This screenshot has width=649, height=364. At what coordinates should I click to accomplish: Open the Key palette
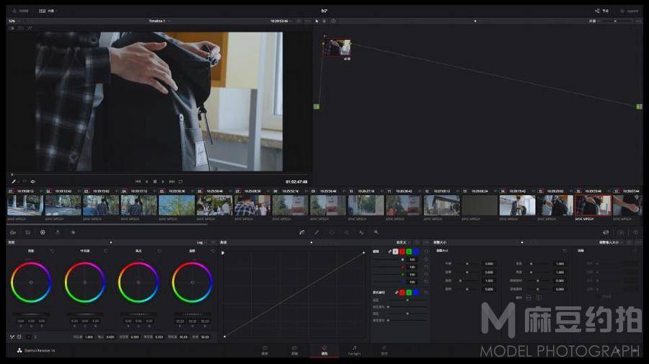(x=376, y=233)
